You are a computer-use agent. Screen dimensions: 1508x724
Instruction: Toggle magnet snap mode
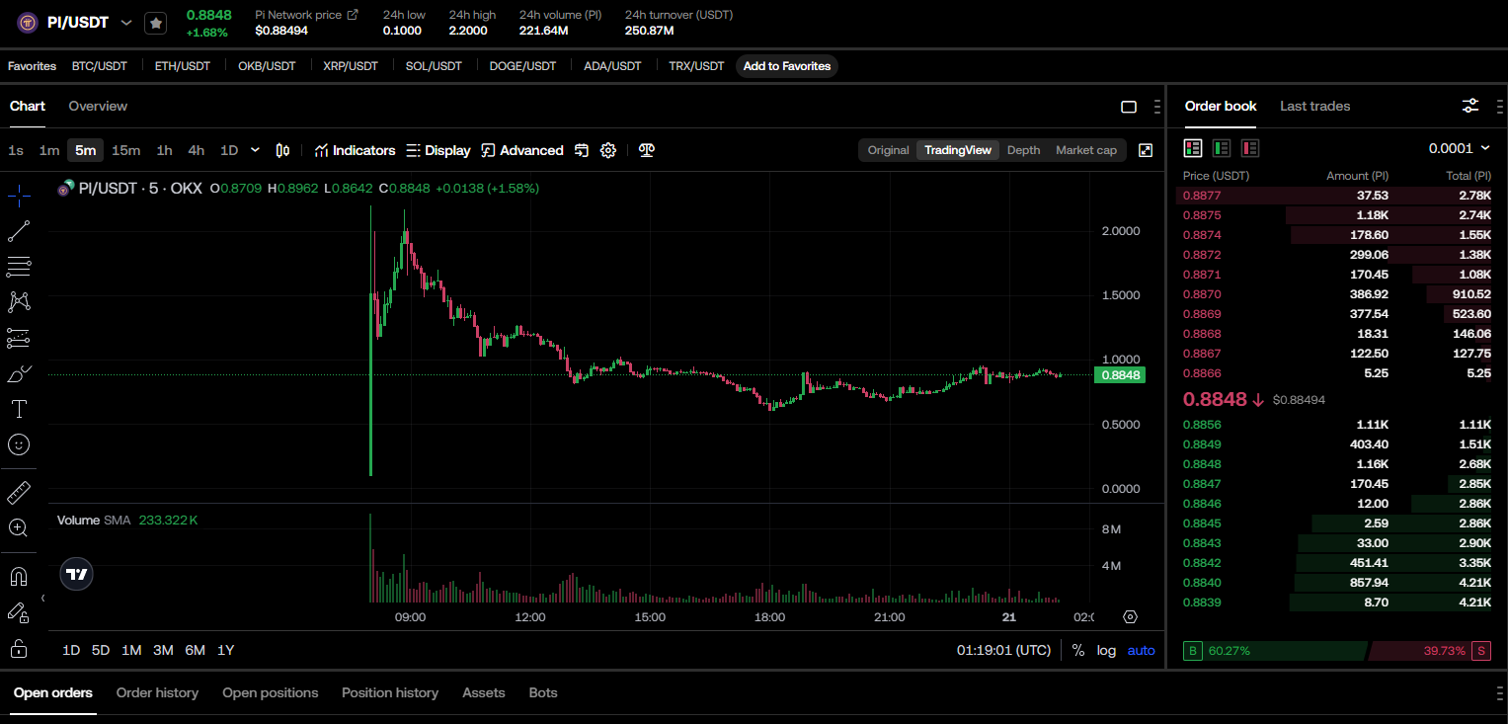[19, 576]
